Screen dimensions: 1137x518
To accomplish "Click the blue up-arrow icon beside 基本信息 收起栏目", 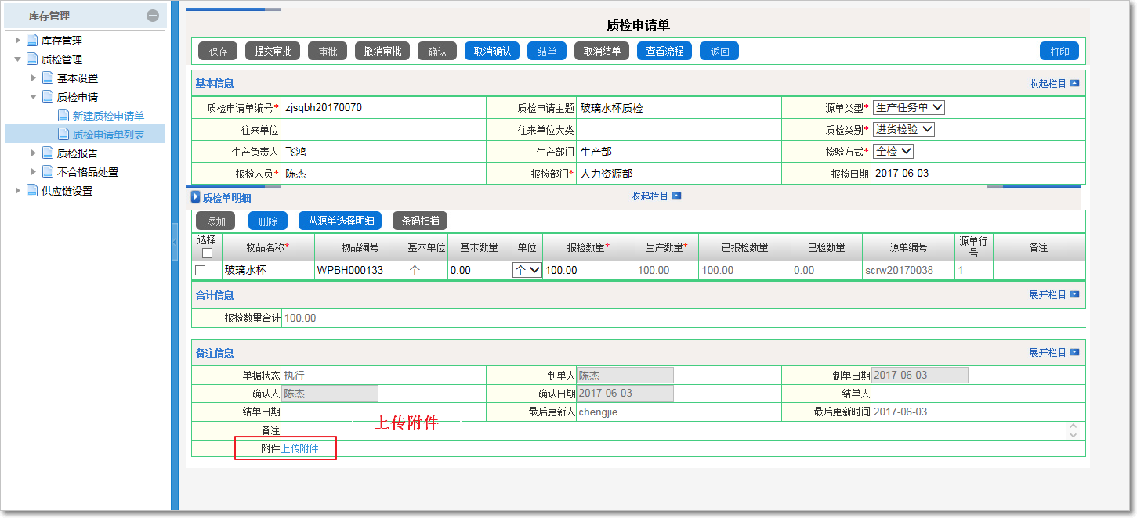I will point(1075,83).
